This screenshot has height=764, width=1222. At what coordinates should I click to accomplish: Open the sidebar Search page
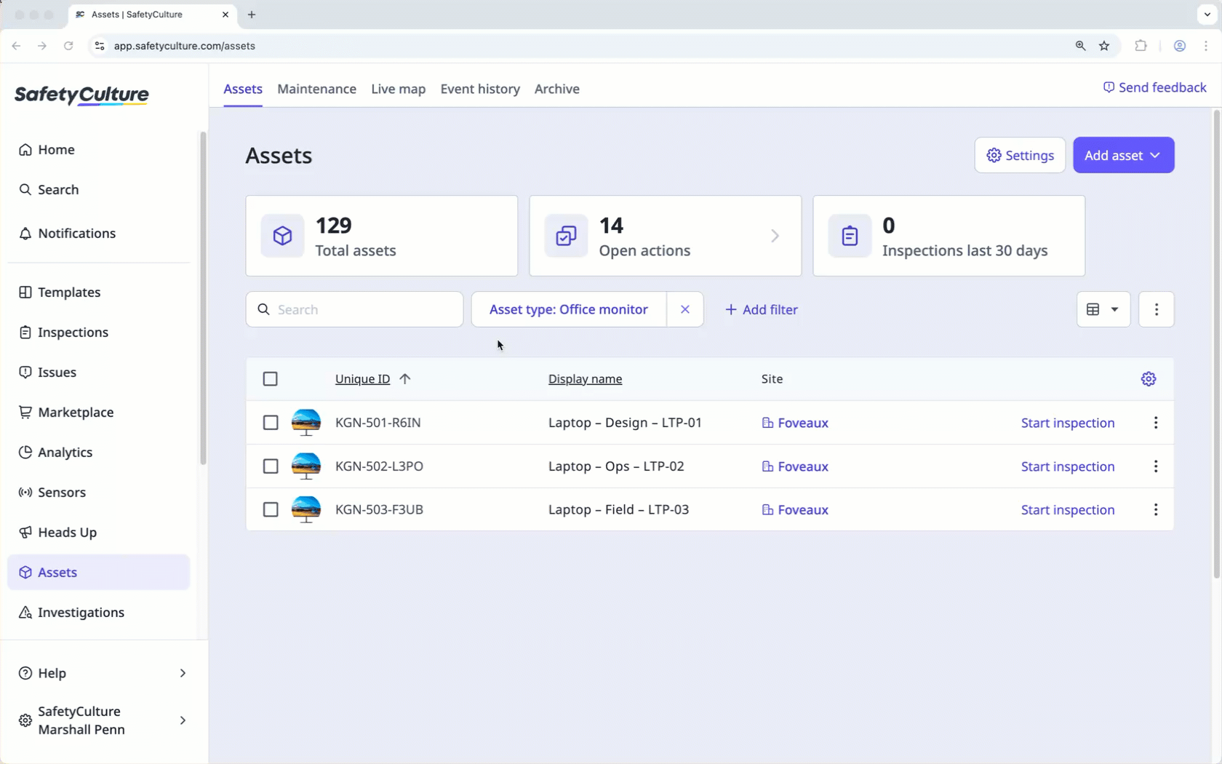tap(49, 189)
